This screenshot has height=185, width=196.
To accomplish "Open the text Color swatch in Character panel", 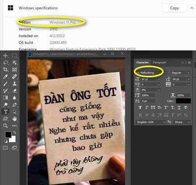I will click(183, 101).
